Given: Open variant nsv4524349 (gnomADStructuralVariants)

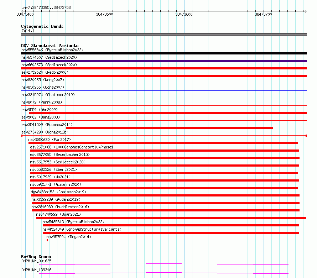Looking at the screenshot, I should (x=82, y=229).
